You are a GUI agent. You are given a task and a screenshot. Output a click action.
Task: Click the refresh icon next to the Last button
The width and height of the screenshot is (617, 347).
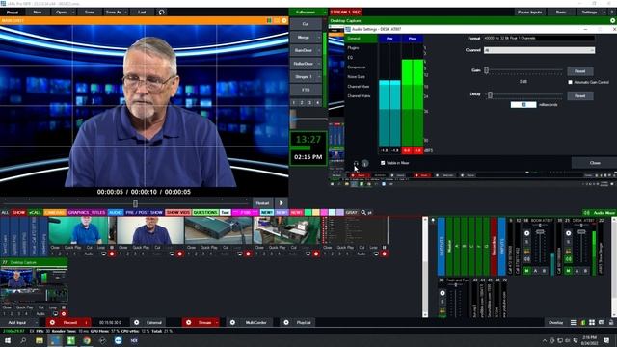[161, 13]
